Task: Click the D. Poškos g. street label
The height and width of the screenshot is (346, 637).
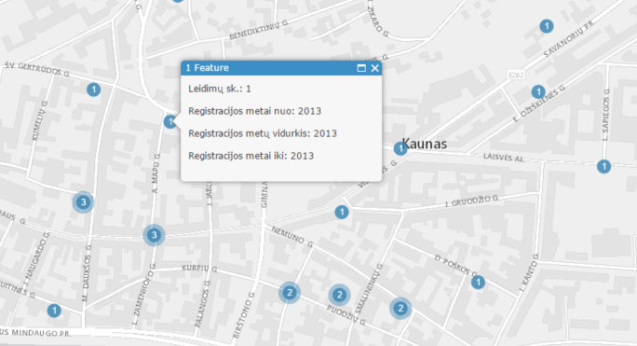Action: click(x=456, y=266)
